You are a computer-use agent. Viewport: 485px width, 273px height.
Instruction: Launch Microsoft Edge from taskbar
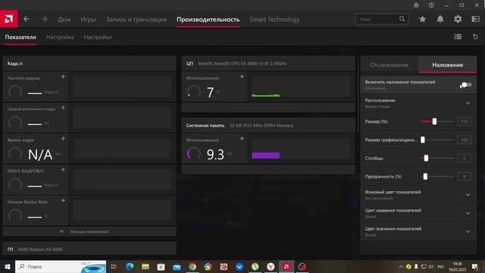coord(130,266)
